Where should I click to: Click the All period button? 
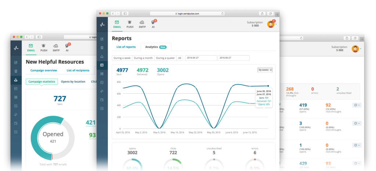[180, 58]
